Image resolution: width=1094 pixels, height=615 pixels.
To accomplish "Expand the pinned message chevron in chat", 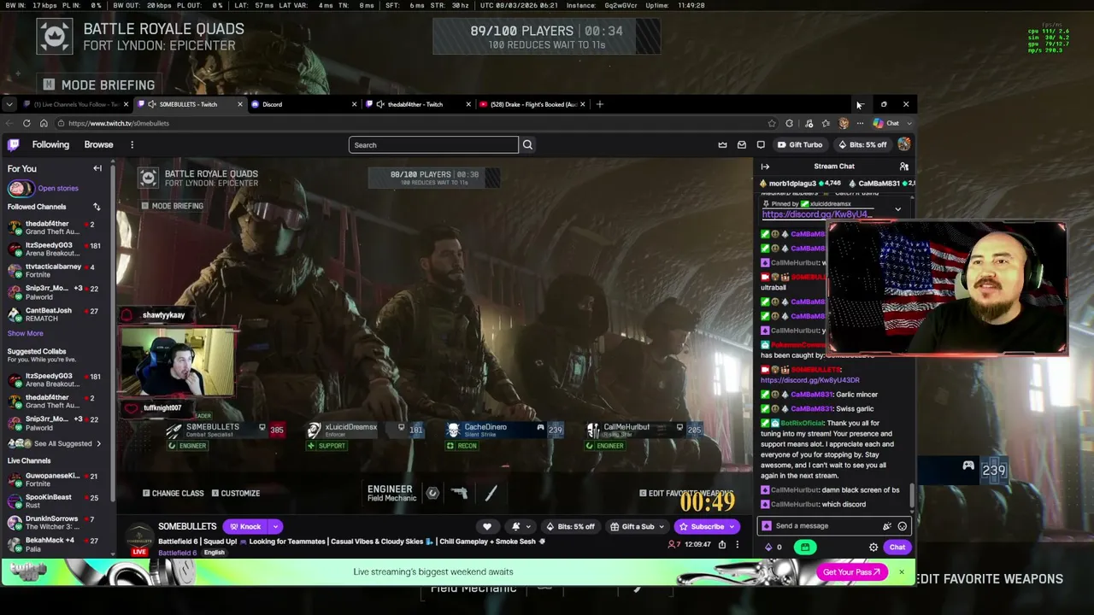I will pos(897,208).
